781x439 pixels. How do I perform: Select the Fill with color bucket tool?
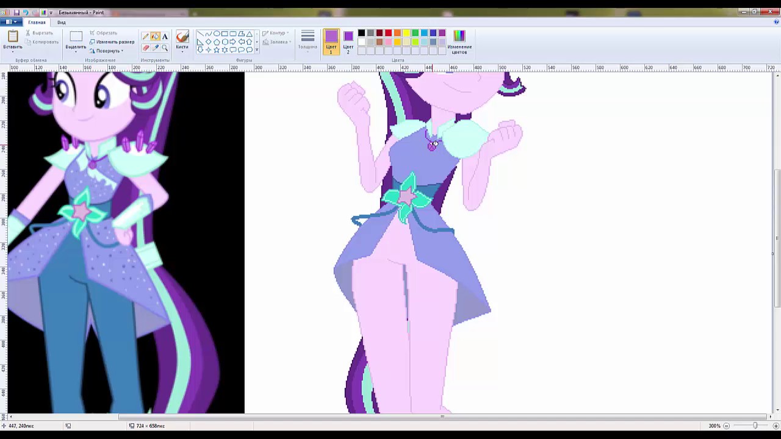pyautogui.click(x=156, y=37)
